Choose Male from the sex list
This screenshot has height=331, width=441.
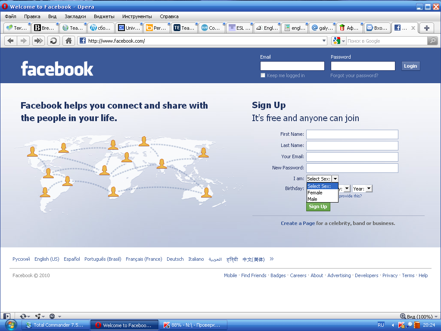click(x=322, y=199)
